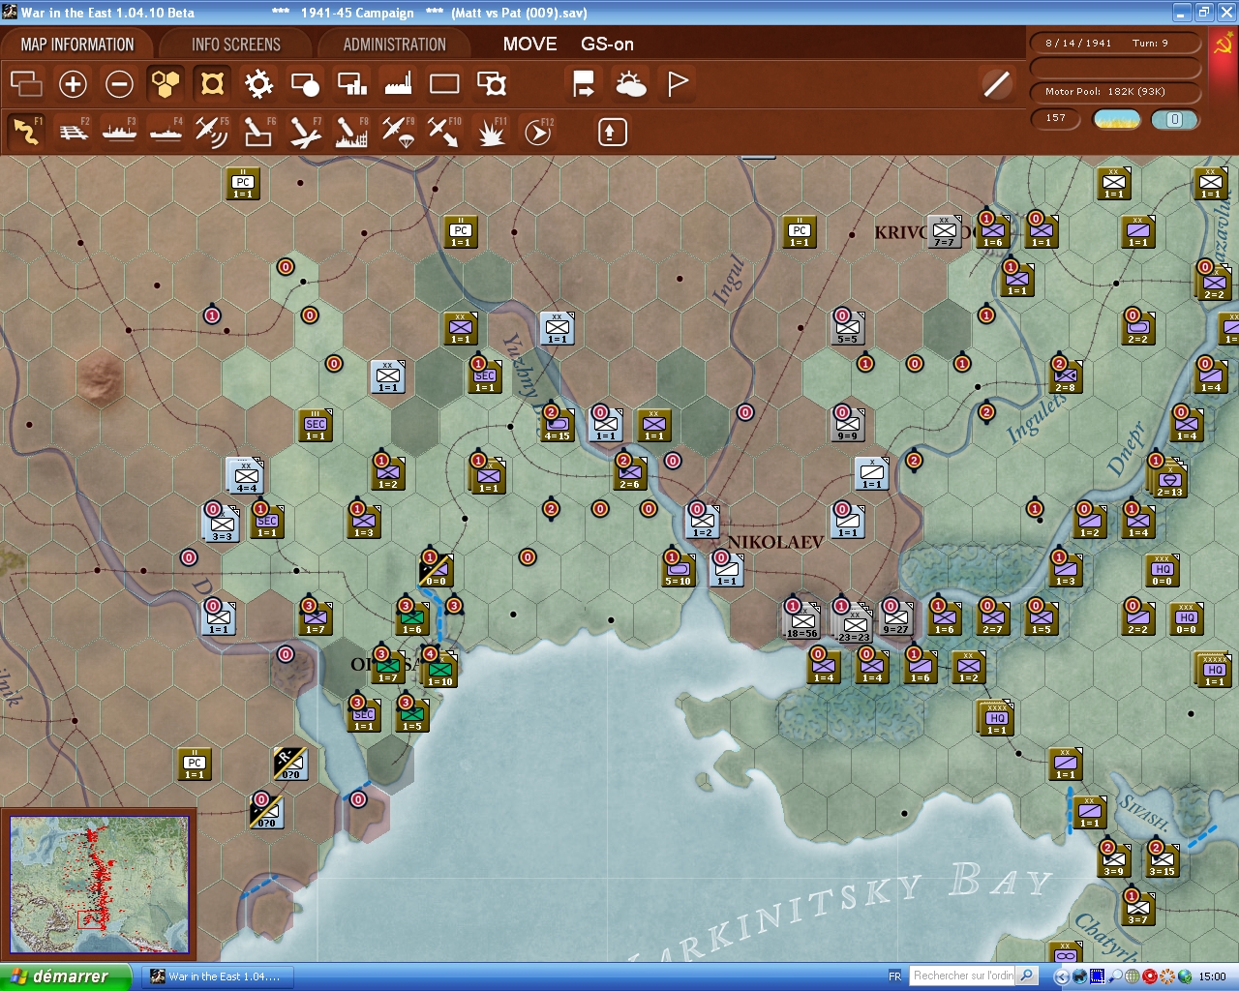The height and width of the screenshot is (991, 1239).
Task: Click the boxed up-arrow icon
Action: coord(612,132)
